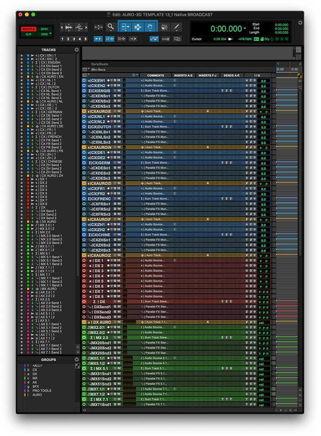Select the Scrubber speaker tool
The width and height of the screenshot is (321, 436).
pos(164,27)
